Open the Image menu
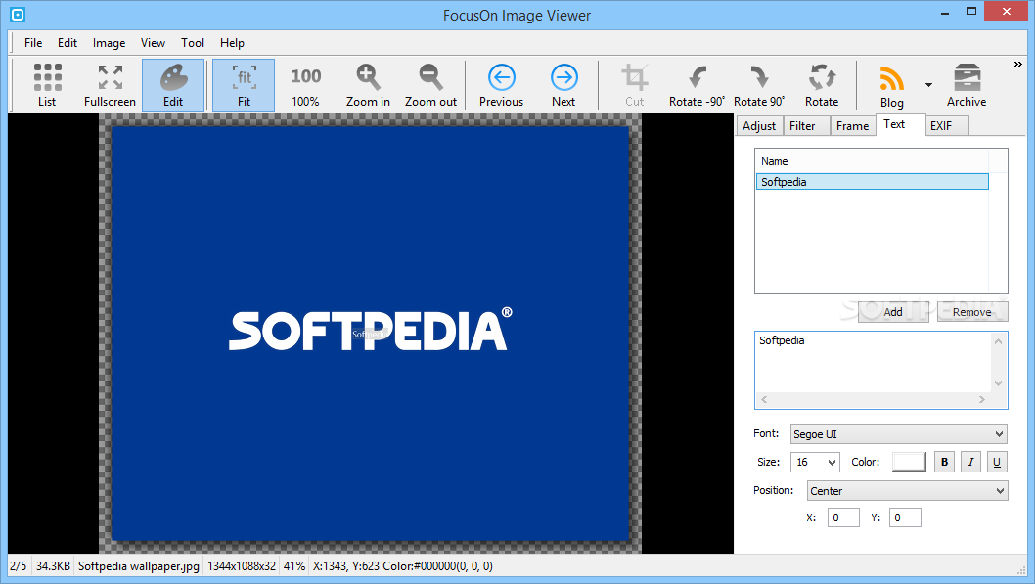 (109, 43)
